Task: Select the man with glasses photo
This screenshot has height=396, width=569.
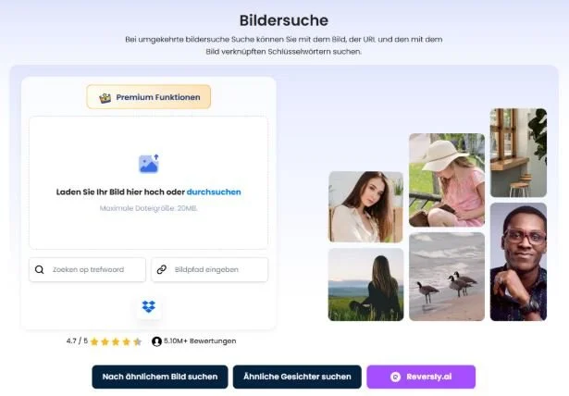Action: coord(518,262)
